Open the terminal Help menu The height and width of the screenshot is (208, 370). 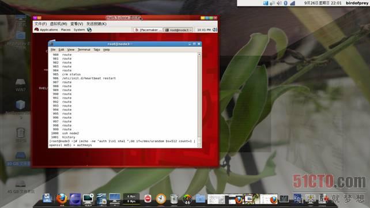coord(107,50)
